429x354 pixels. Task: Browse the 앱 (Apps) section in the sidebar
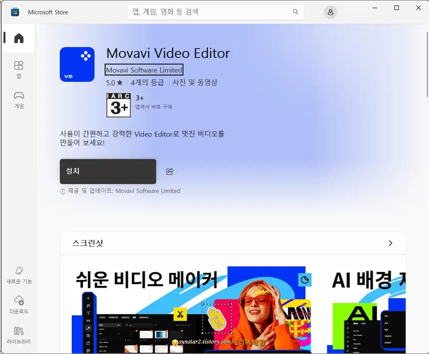[18, 69]
